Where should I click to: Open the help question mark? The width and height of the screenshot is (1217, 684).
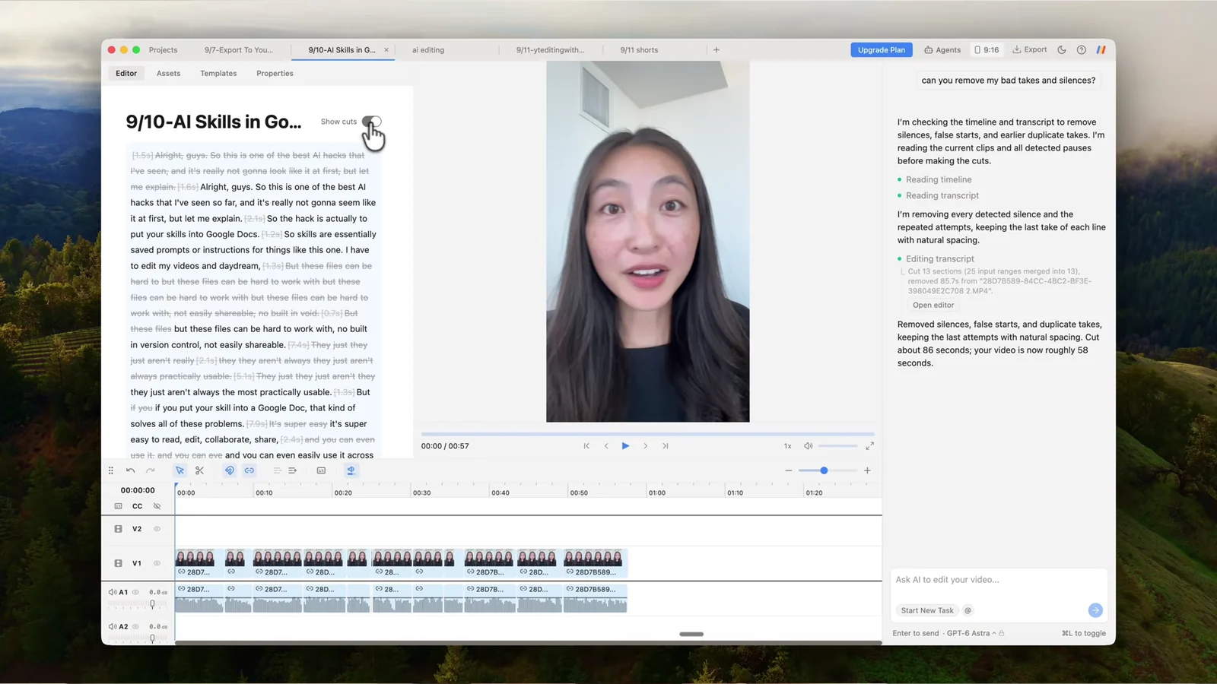click(x=1082, y=50)
